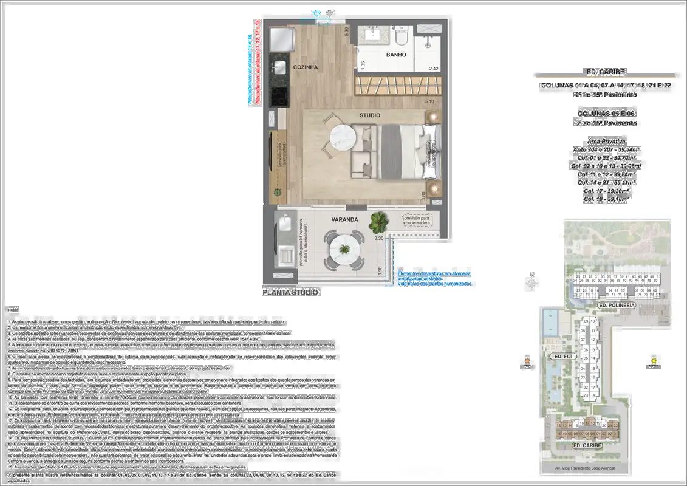The height and width of the screenshot is (486, 687).
Task: Select the toilet in the bathroom
Action: [x=402, y=35]
